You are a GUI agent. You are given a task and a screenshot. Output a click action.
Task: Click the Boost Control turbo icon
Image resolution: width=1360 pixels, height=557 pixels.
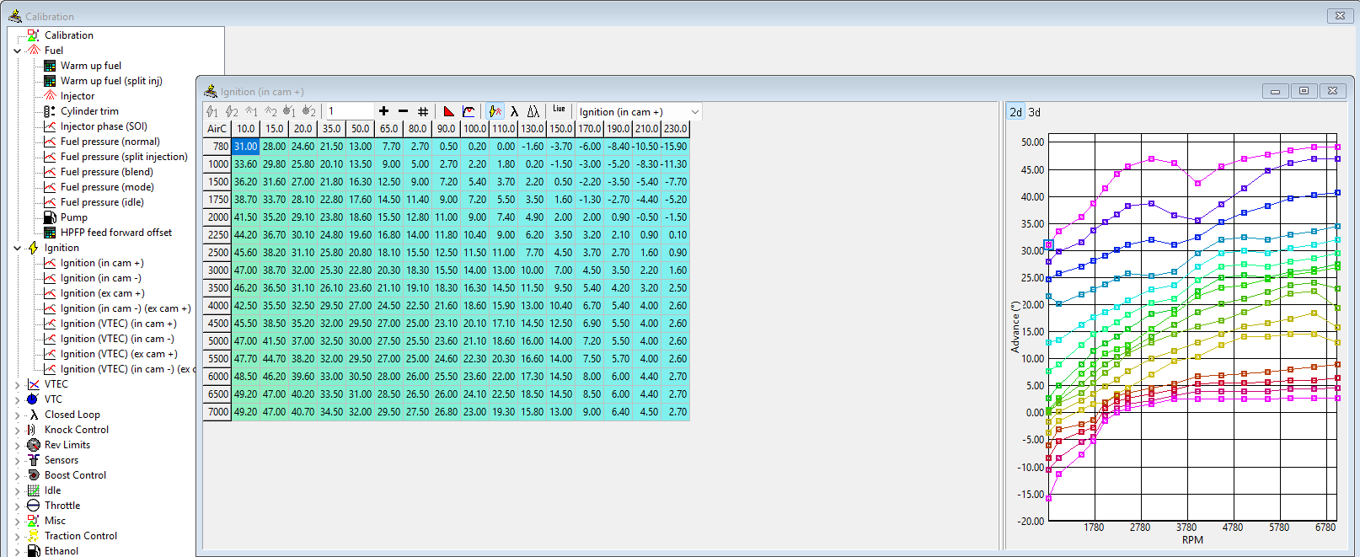pyautogui.click(x=34, y=475)
